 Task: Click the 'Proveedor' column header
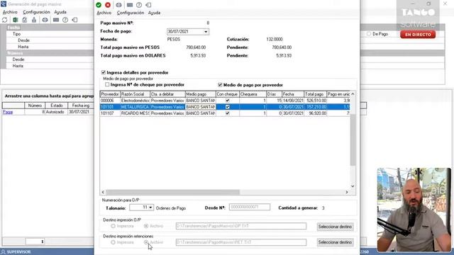coord(110,94)
